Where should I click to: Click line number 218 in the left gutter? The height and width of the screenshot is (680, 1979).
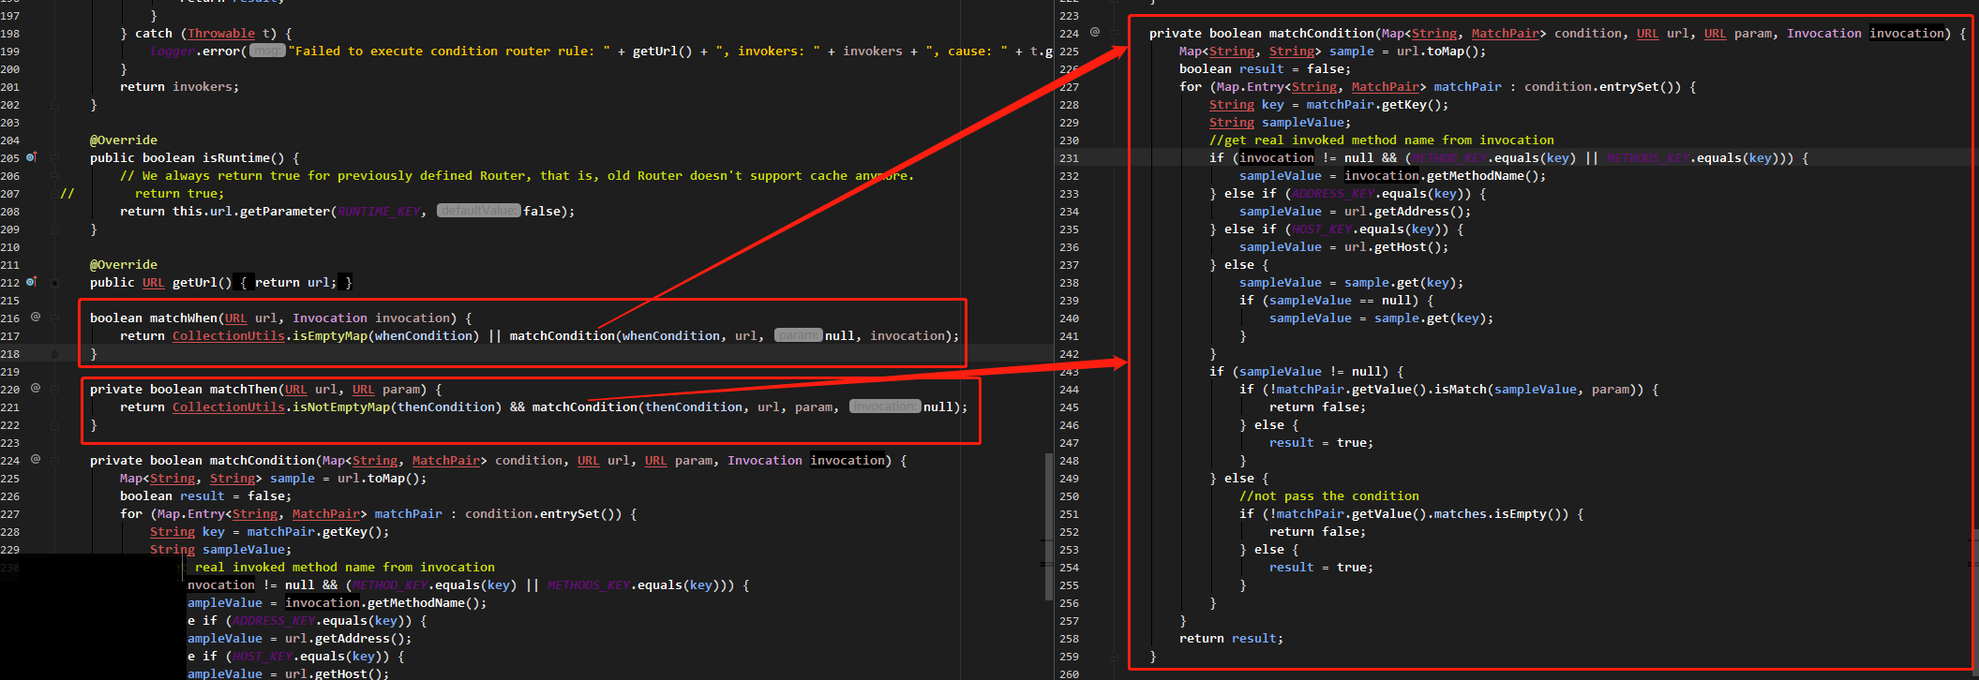point(10,353)
